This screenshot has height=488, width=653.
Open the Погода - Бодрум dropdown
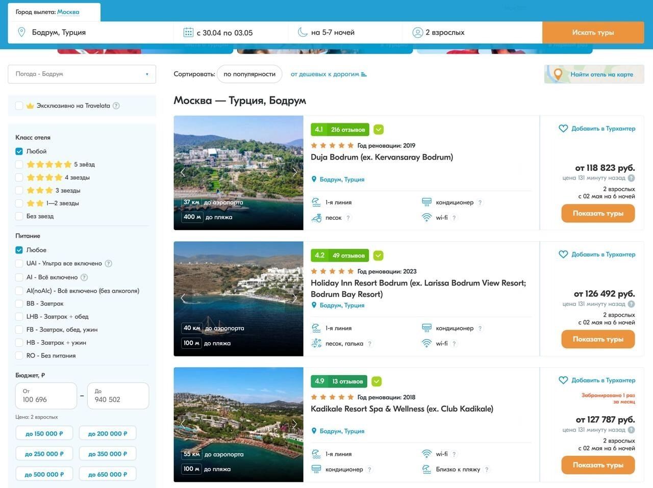(82, 74)
